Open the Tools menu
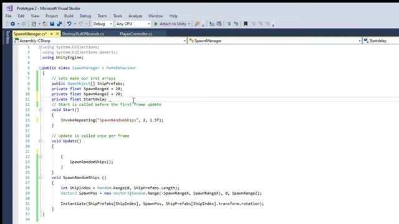The width and height of the screenshot is (399, 224). point(118,16)
